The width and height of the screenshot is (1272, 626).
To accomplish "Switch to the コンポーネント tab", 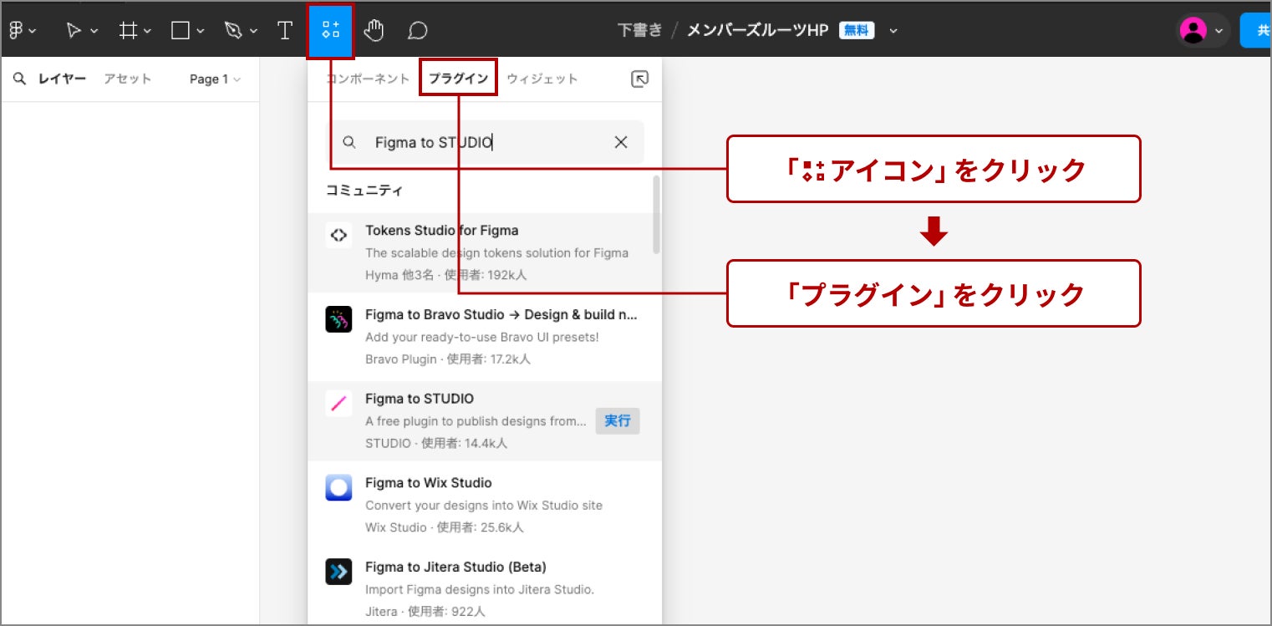I will [x=368, y=79].
